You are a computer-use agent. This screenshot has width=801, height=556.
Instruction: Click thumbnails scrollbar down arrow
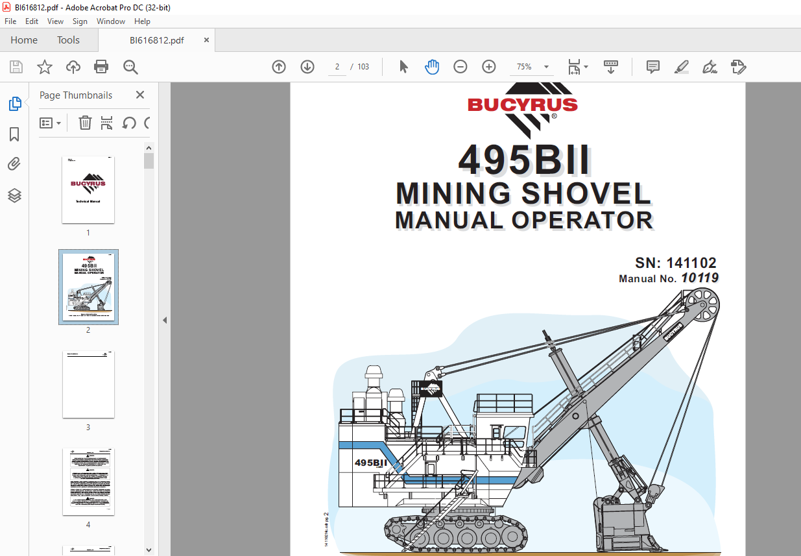[x=149, y=550]
